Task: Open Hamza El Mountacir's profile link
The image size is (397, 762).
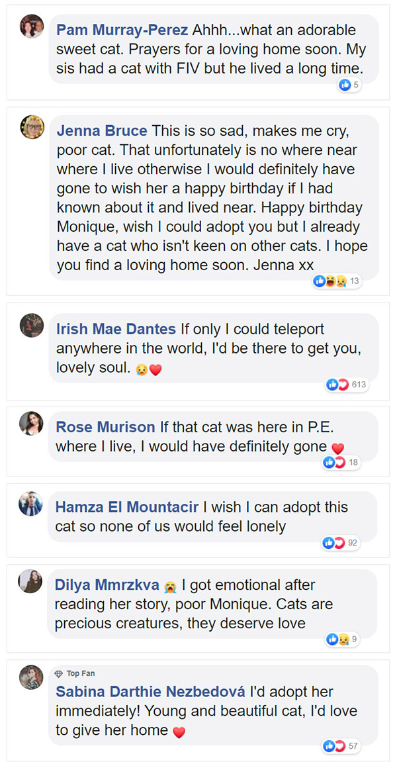Action: point(127,507)
